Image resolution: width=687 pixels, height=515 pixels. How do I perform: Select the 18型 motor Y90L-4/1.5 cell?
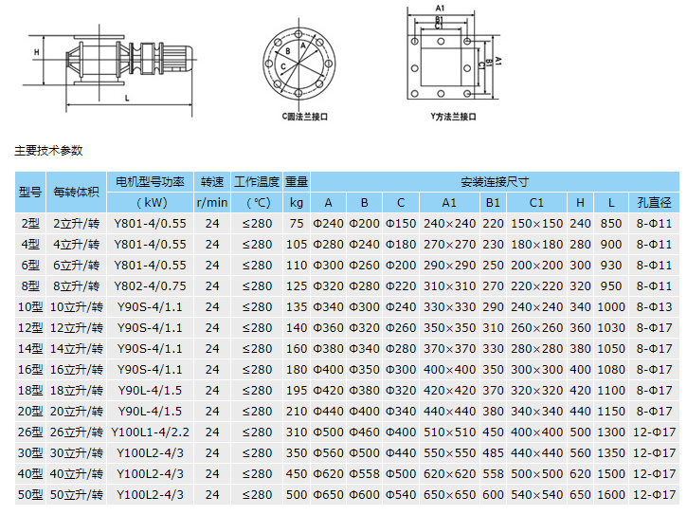[x=150, y=391]
